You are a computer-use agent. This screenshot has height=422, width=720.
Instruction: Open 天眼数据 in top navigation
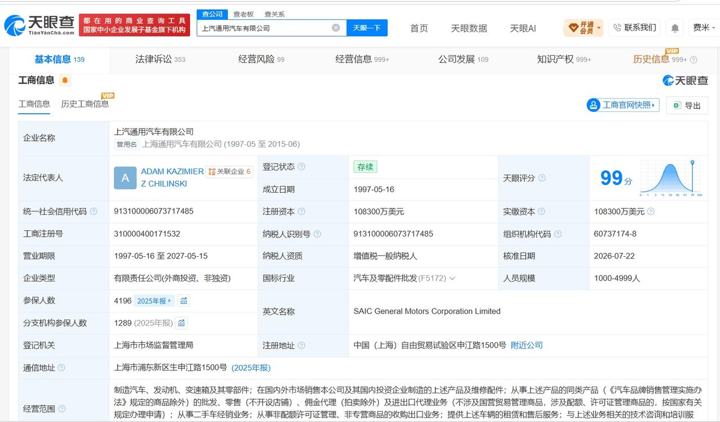pyautogui.click(x=469, y=28)
